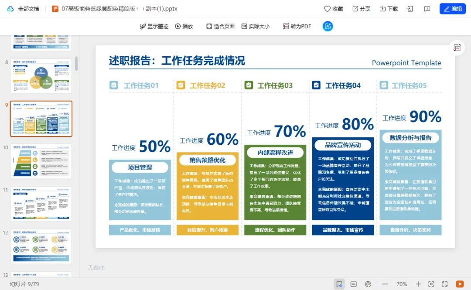471x290 pixels.
Task: Click the 内部流程改进 label
Action: click(x=275, y=152)
